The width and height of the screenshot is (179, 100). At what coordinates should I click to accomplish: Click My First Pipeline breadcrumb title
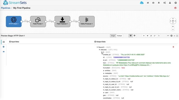point(22,8)
